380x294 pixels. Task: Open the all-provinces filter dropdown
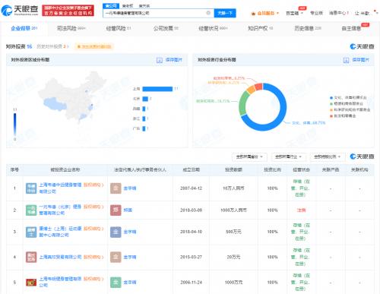pyautogui.click(x=249, y=157)
